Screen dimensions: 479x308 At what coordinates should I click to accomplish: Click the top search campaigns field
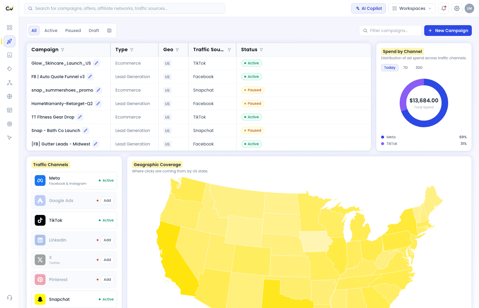pos(125,8)
